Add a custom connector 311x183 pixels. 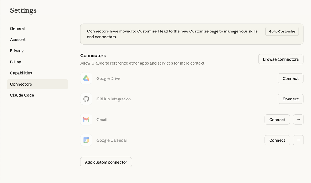tap(106, 162)
